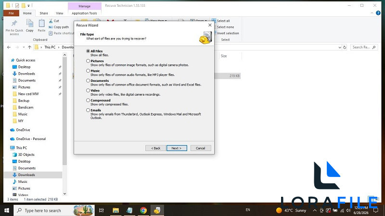Image resolution: width=385 pixels, height=216 pixels.
Task: Select the All Files radio option
Action: click(x=88, y=51)
